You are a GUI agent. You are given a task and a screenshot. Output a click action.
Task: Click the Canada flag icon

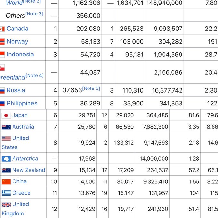[2, 29]
